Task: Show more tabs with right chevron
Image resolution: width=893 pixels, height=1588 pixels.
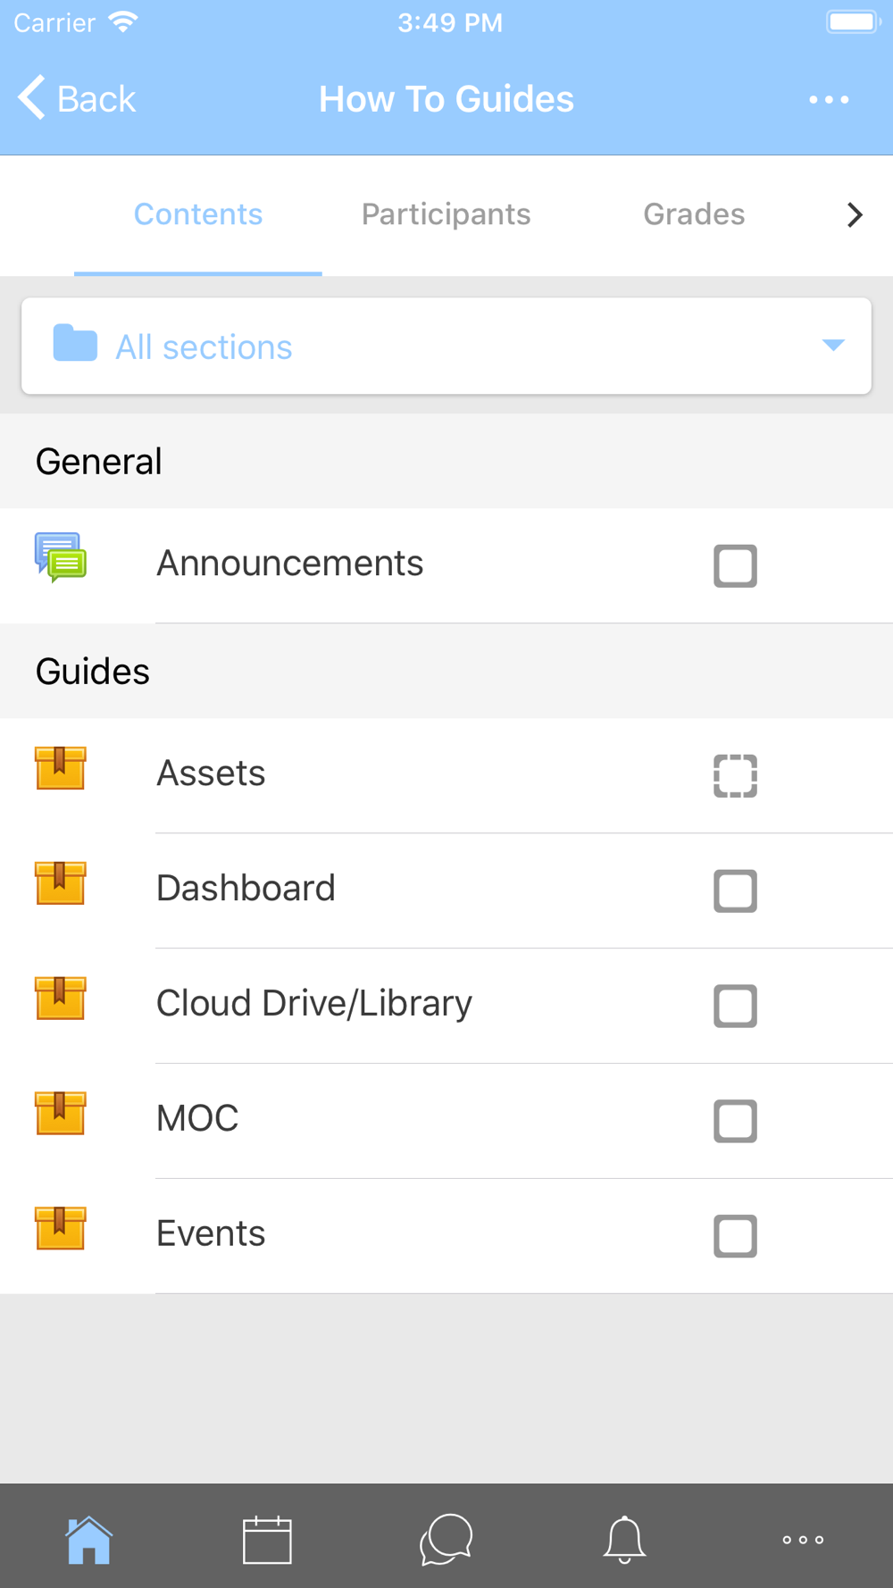Action: coord(855,214)
